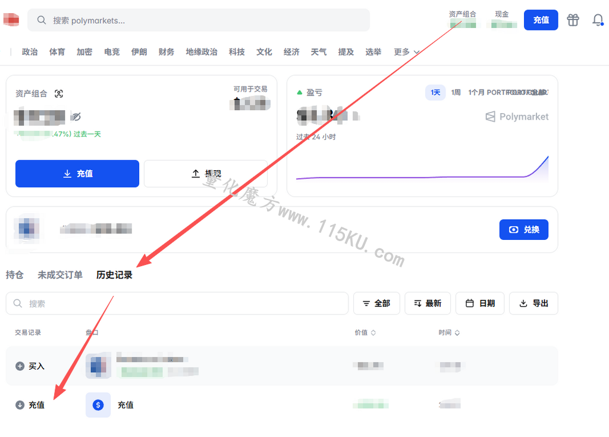Click the 盈亏 profit/loss label
The width and height of the screenshot is (609, 437).
[x=314, y=92]
